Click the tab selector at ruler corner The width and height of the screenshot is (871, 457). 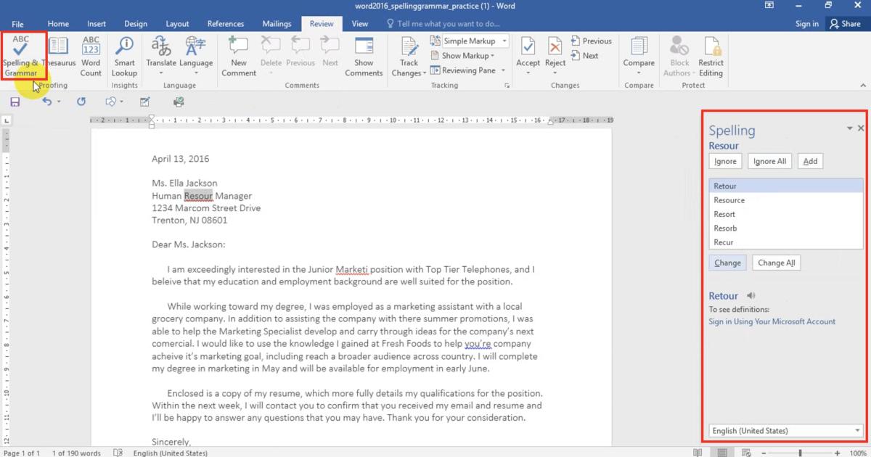click(7, 120)
